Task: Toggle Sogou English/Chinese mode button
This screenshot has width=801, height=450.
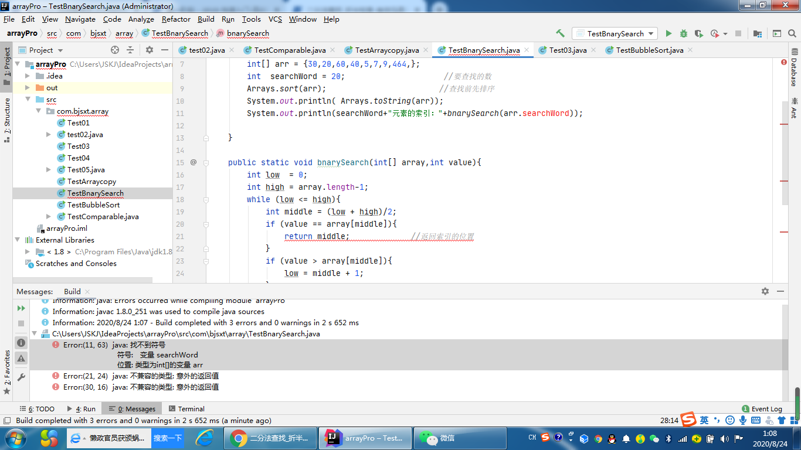Action: [704, 420]
